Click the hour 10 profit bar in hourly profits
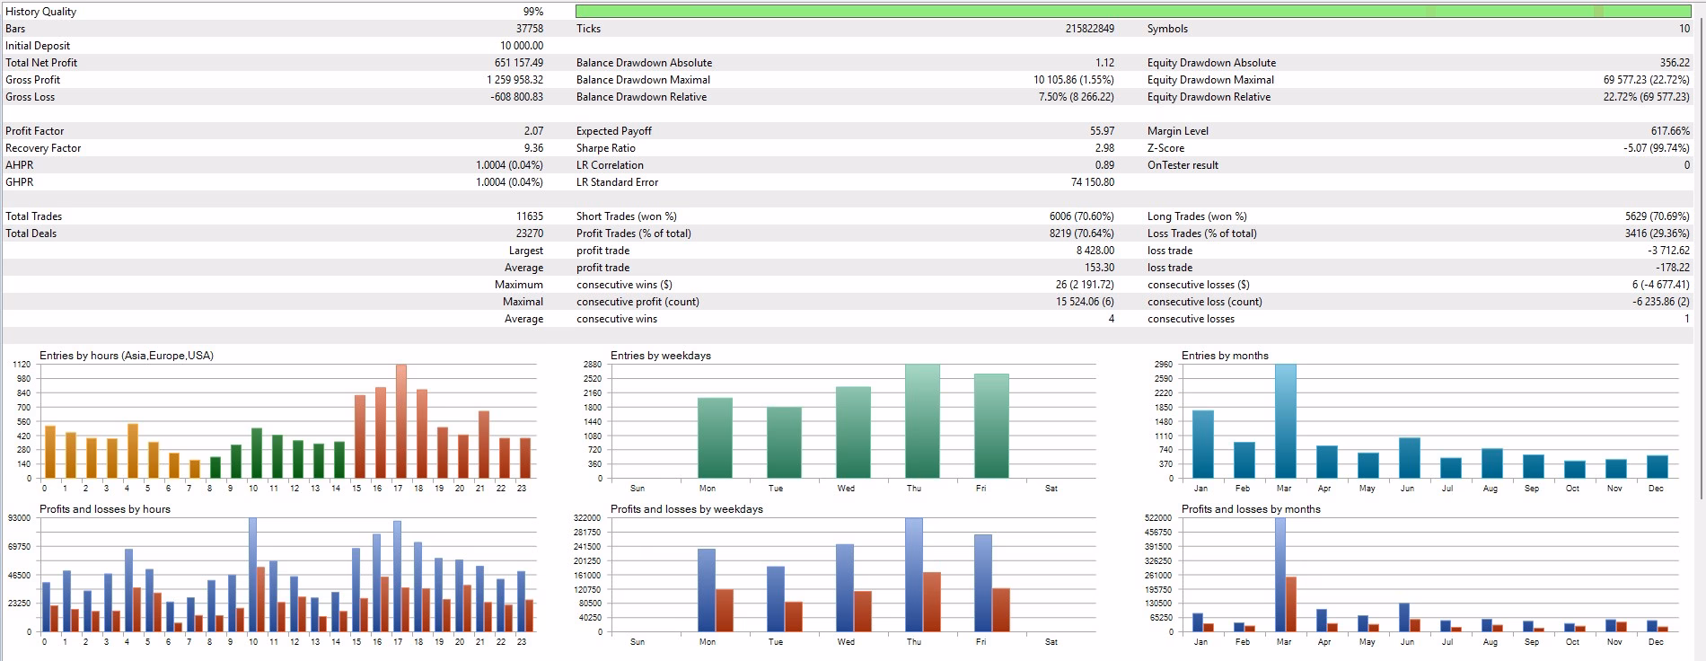The image size is (1706, 661). [252, 575]
